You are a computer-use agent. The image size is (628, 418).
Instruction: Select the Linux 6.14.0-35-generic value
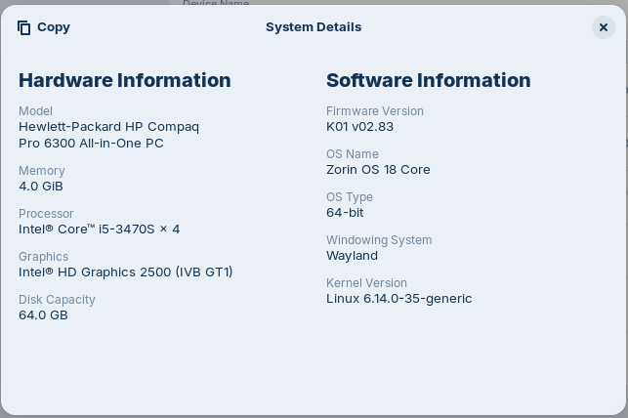click(x=399, y=299)
